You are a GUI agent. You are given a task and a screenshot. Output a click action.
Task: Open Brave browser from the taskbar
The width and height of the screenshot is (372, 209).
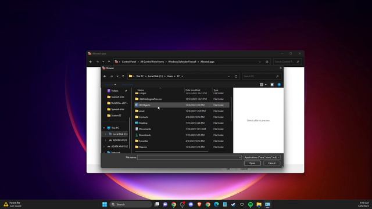point(199,204)
